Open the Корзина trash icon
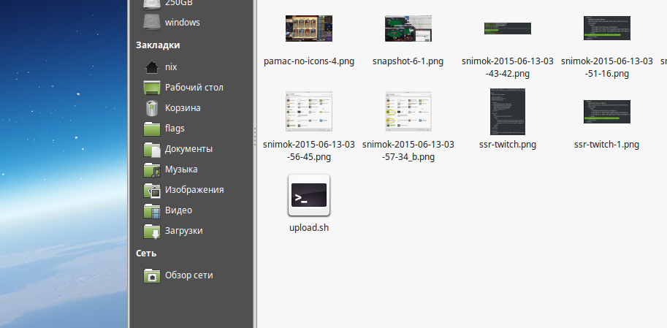The height and width of the screenshot is (328, 667). point(152,108)
